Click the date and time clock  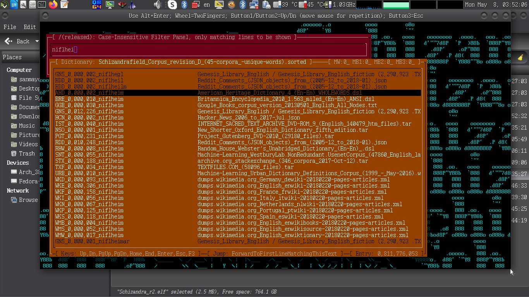[x=496, y=5]
